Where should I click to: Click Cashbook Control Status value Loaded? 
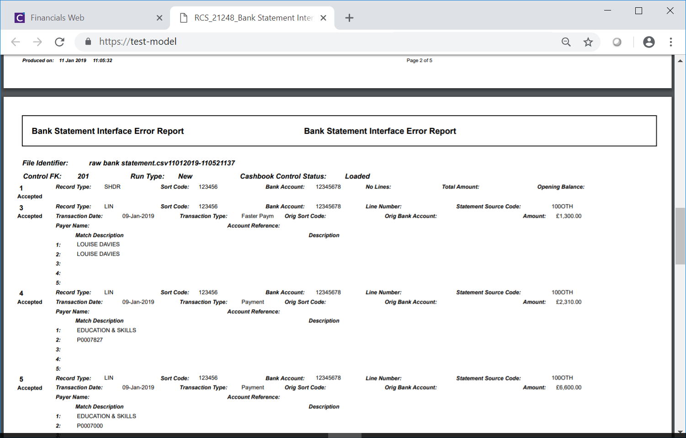(x=357, y=176)
